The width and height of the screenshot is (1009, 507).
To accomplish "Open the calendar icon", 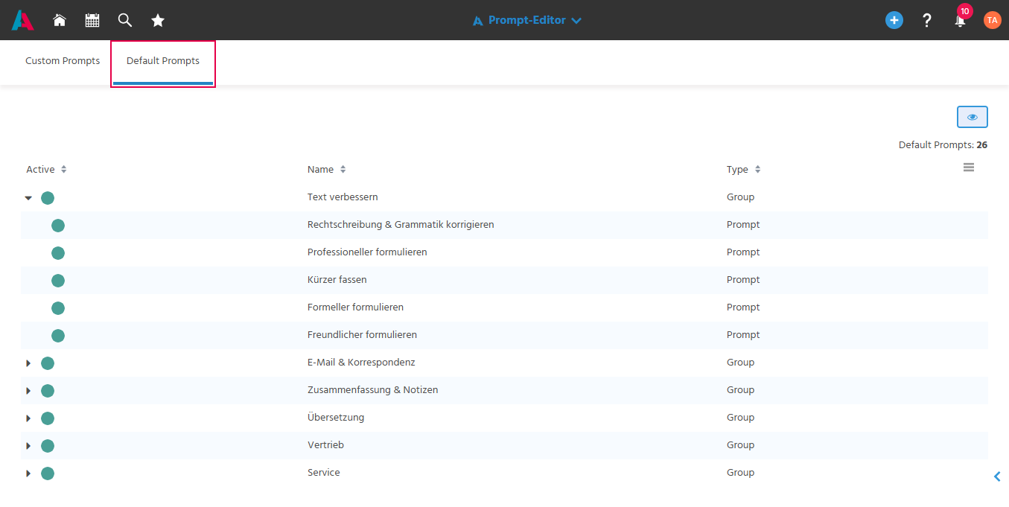I will (92, 20).
